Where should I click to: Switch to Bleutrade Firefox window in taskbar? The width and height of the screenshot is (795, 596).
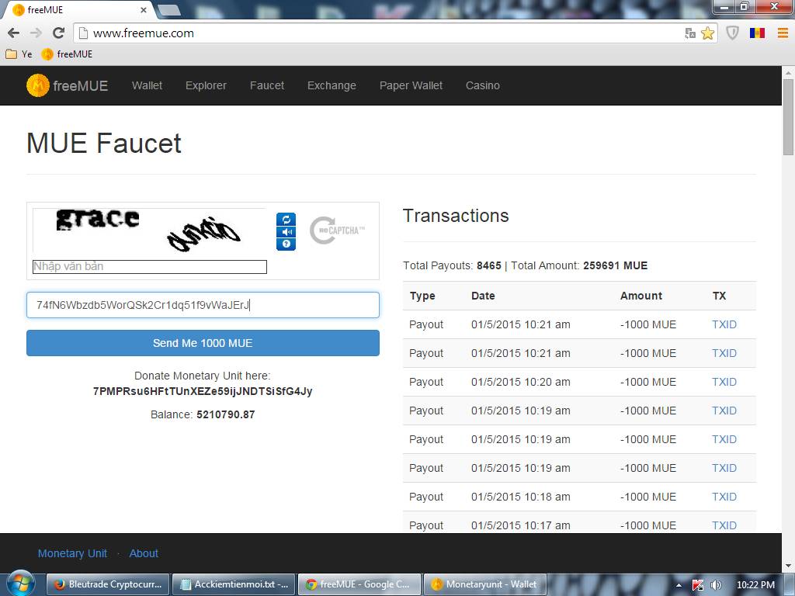(x=107, y=584)
